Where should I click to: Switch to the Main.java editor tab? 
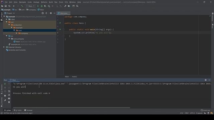coord(64,13)
